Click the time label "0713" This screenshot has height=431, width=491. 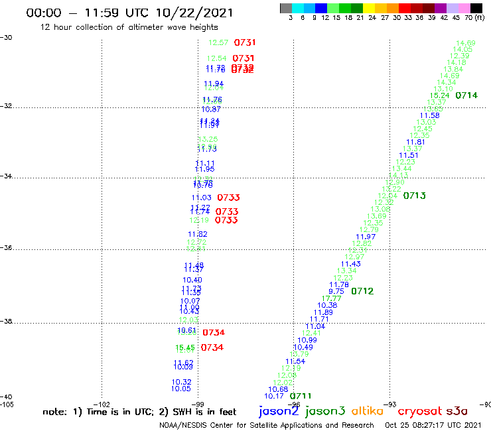415,196
